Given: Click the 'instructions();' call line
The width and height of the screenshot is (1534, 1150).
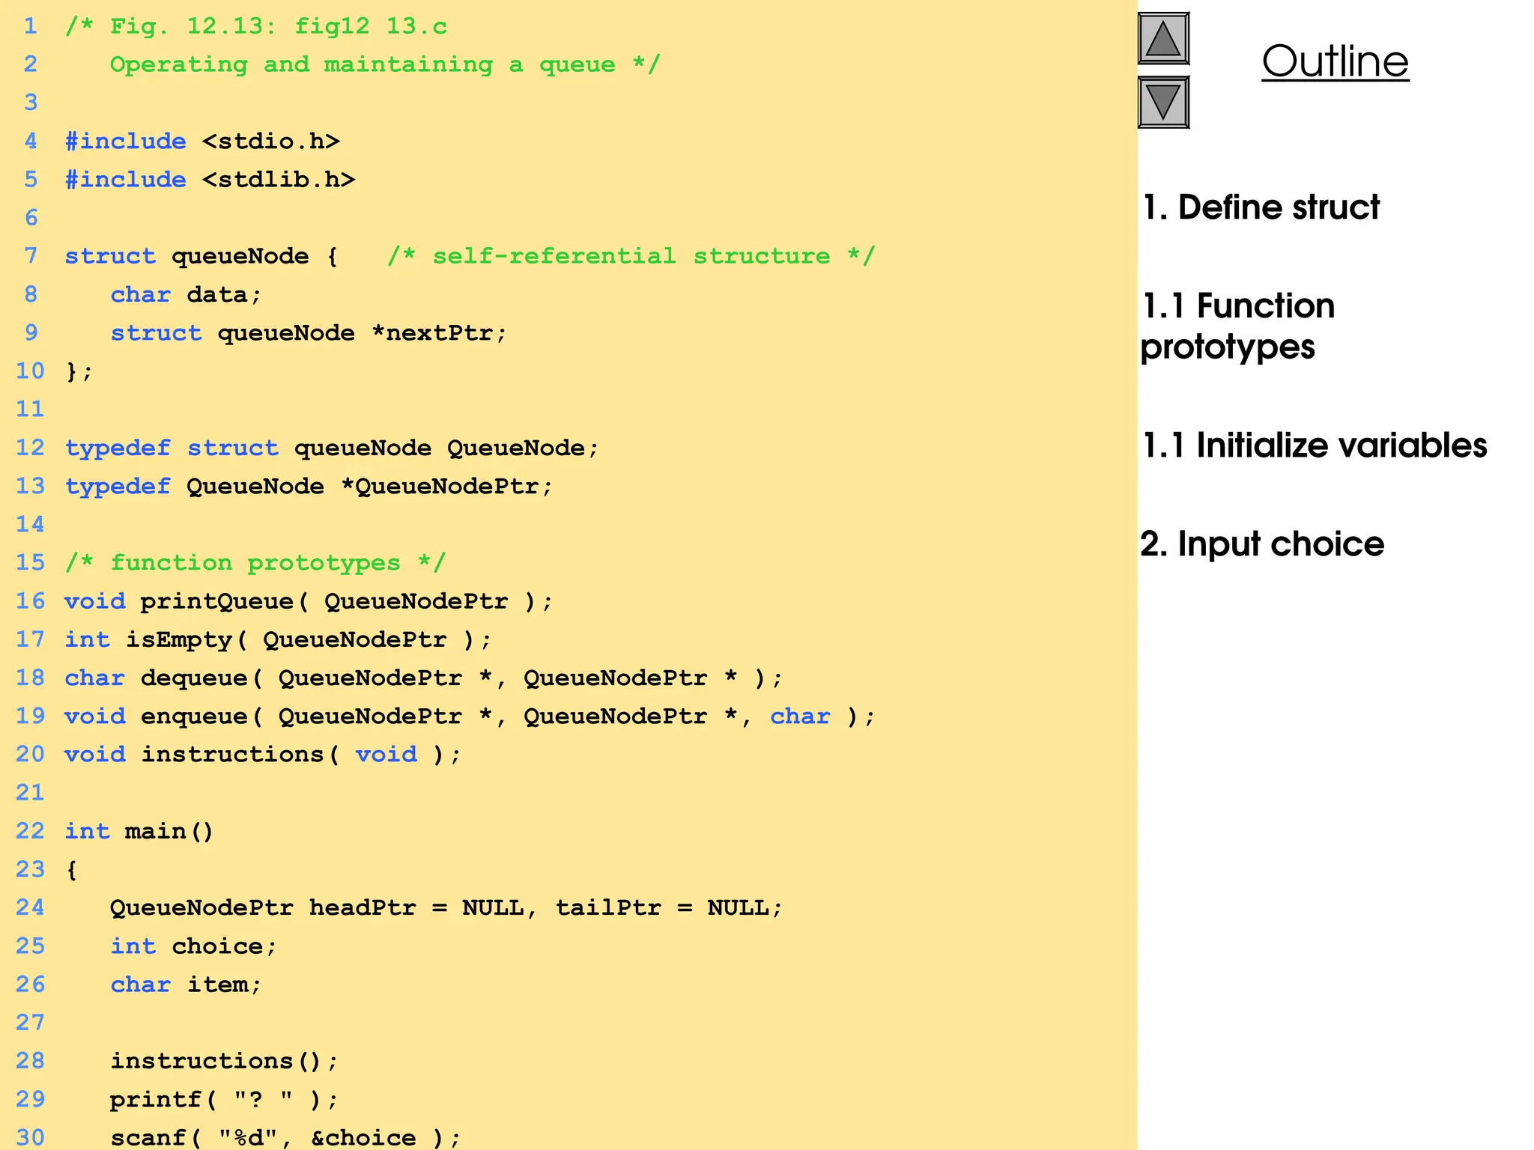Looking at the screenshot, I should (x=224, y=1062).
